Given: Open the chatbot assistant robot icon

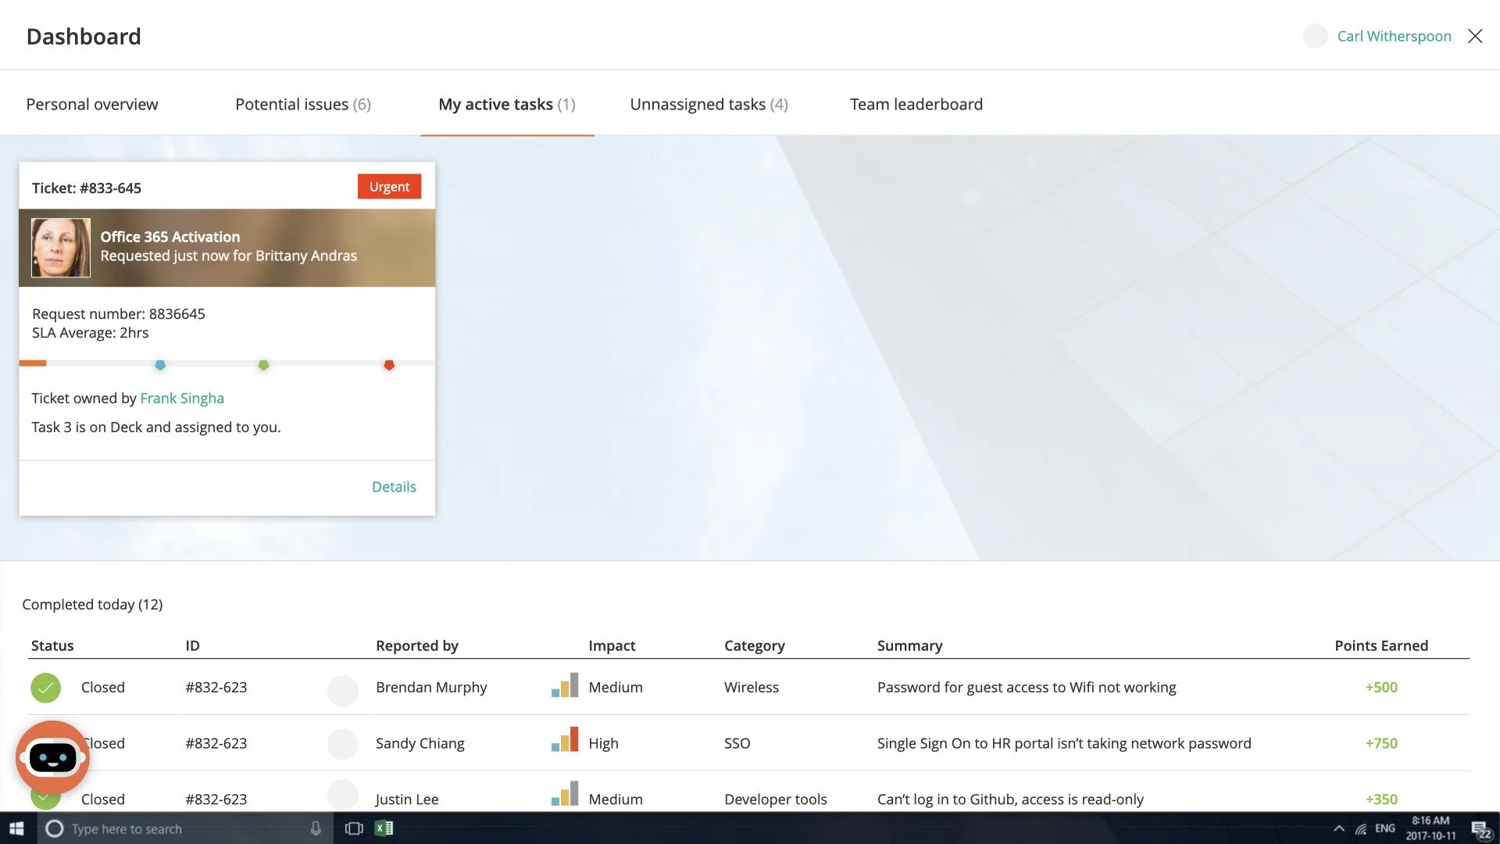Looking at the screenshot, I should coord(52,757).
